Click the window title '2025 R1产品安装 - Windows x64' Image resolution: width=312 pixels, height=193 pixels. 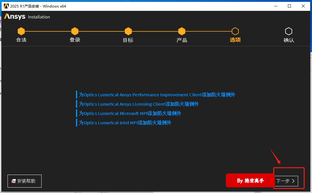[38, 6]
